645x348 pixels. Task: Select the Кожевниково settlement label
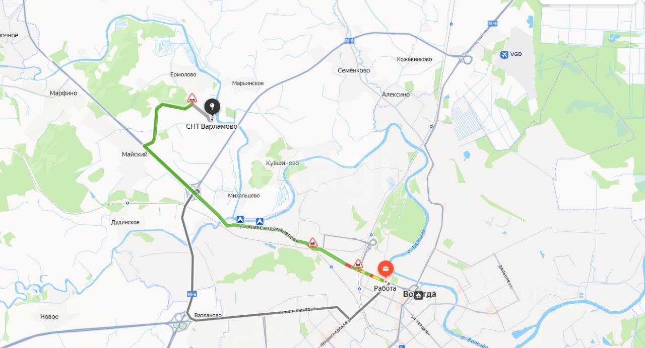415,59
